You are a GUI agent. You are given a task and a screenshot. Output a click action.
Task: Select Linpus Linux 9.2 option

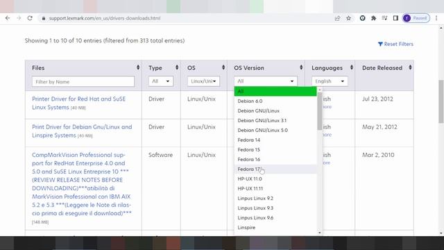[275, 198]
